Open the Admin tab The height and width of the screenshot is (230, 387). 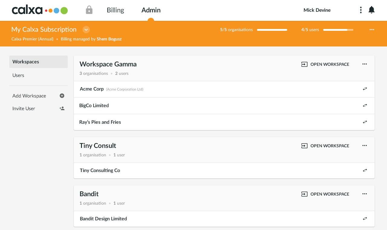point(151,10)
